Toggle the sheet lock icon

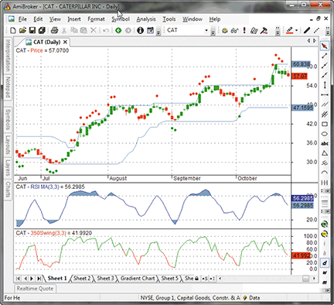tap(196, 279)
